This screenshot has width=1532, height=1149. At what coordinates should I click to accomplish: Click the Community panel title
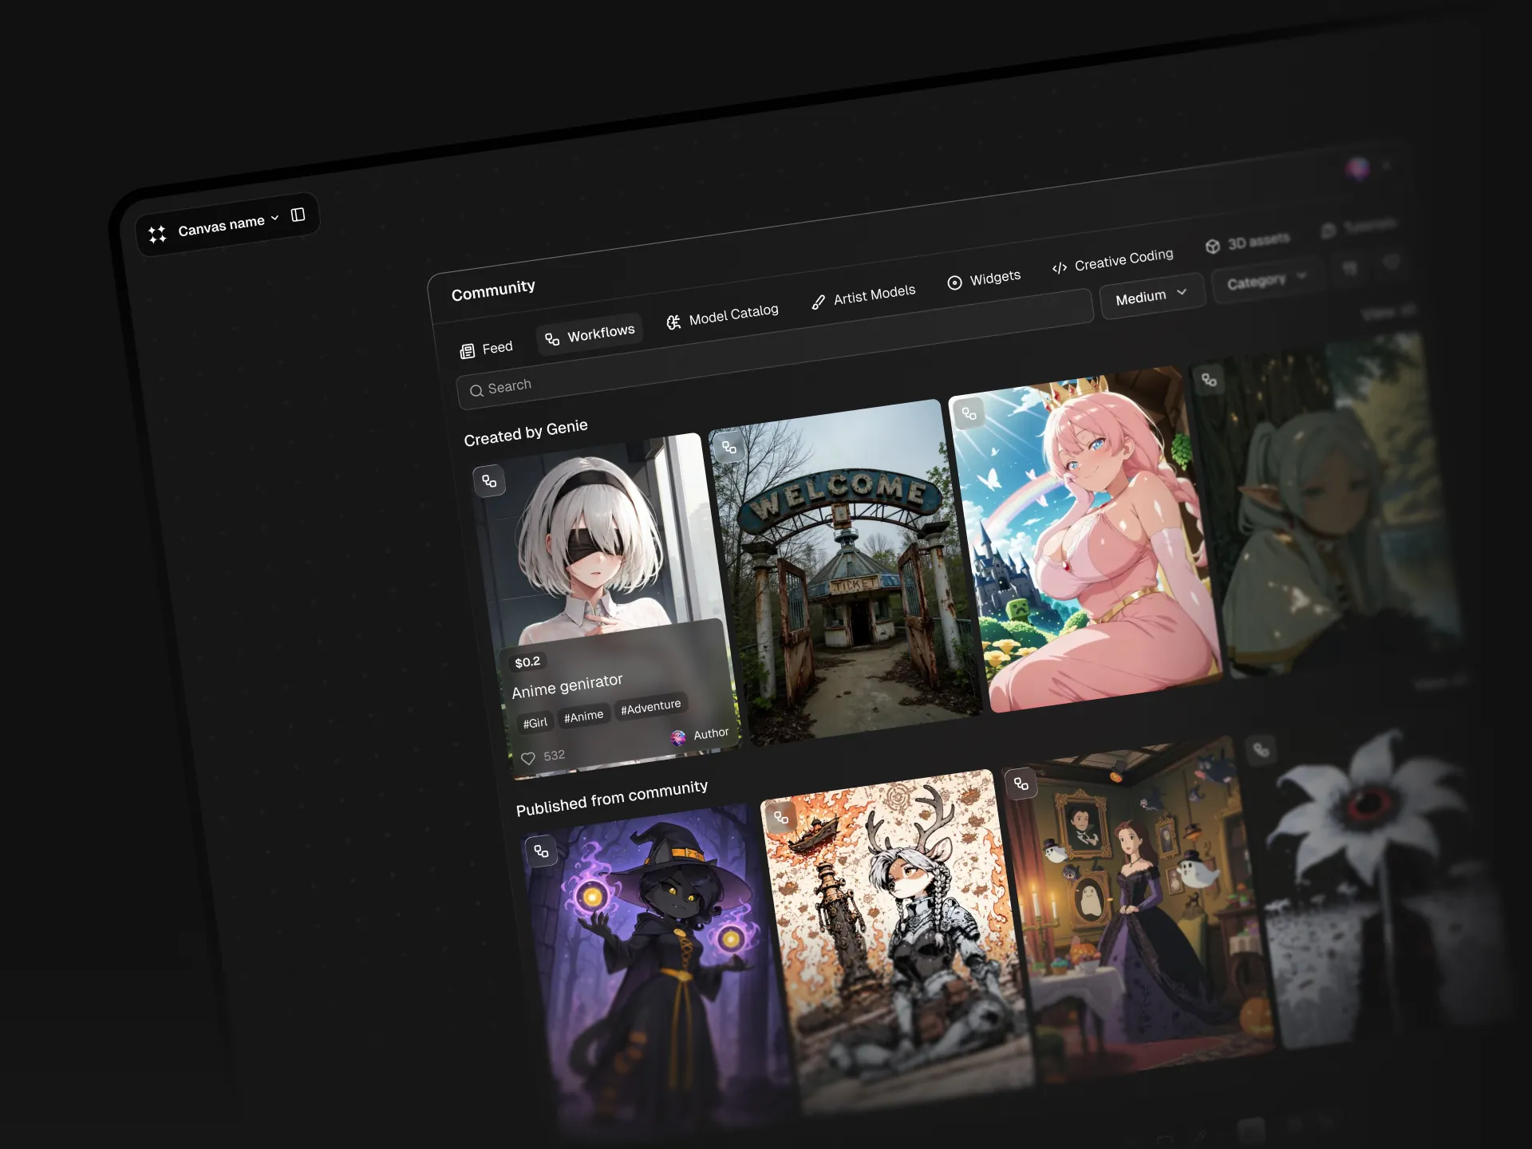pyautogui.click(x=493, y=290)
